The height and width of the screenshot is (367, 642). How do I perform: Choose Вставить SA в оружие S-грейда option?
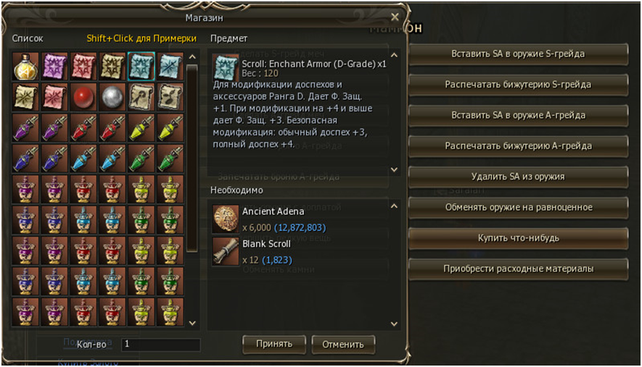[x=518, y=54]
